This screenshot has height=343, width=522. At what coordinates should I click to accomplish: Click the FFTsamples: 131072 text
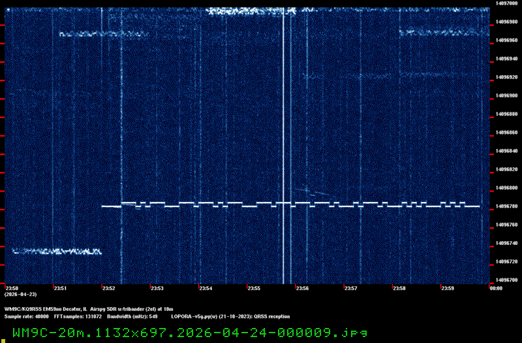(x=78, y=317)
